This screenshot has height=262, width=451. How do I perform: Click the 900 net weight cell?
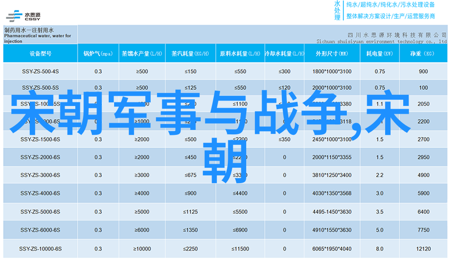(x=423, y=71)
